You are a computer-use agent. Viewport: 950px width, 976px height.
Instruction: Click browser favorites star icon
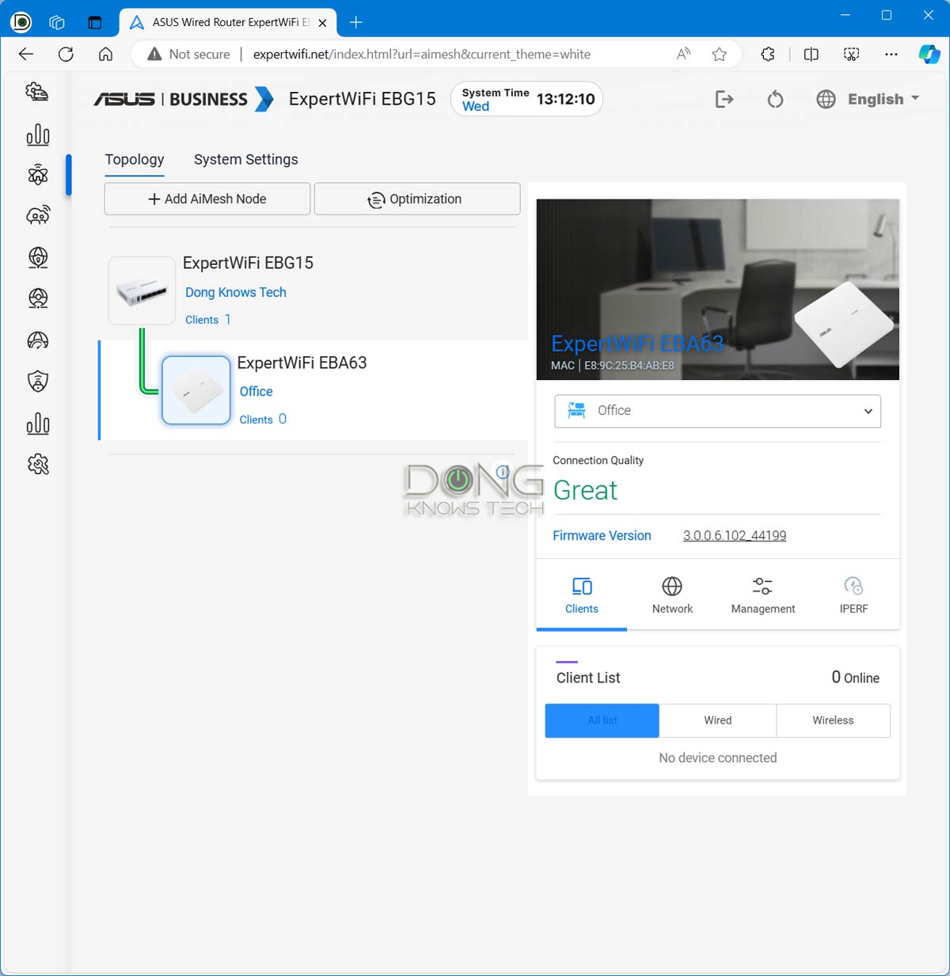(719, 54)
